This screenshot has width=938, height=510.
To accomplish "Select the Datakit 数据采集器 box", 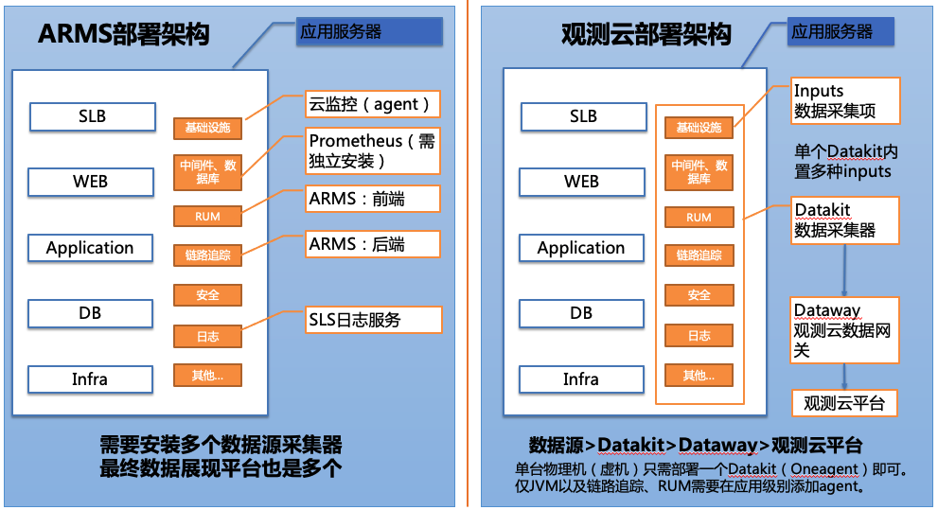I will [844, 220].
